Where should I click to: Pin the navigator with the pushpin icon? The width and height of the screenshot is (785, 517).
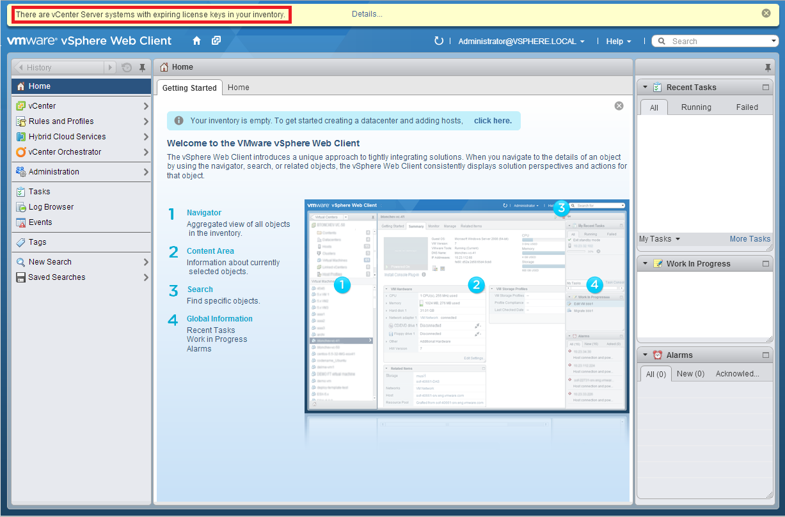tap(142, 68)
